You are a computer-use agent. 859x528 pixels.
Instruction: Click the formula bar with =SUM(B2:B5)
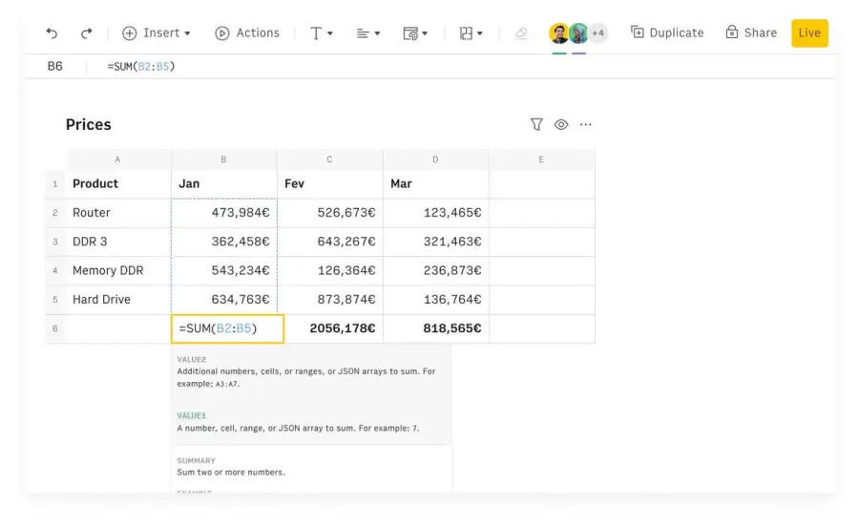tap(141, 66)
